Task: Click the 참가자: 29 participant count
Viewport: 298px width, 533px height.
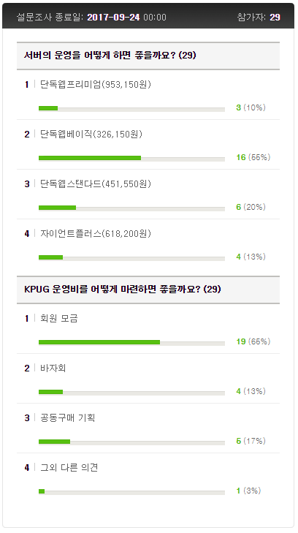Action: (259, 18)
